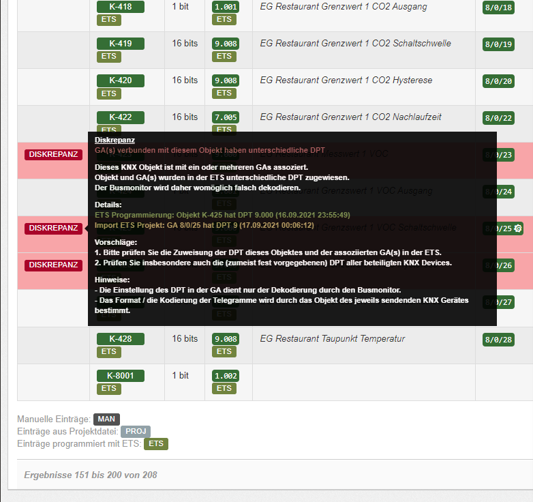
Task: Select DPT badge 7.005 in K-422 row
Action: click(x=226, y=117)
